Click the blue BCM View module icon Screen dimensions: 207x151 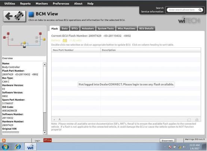[31, 14]
